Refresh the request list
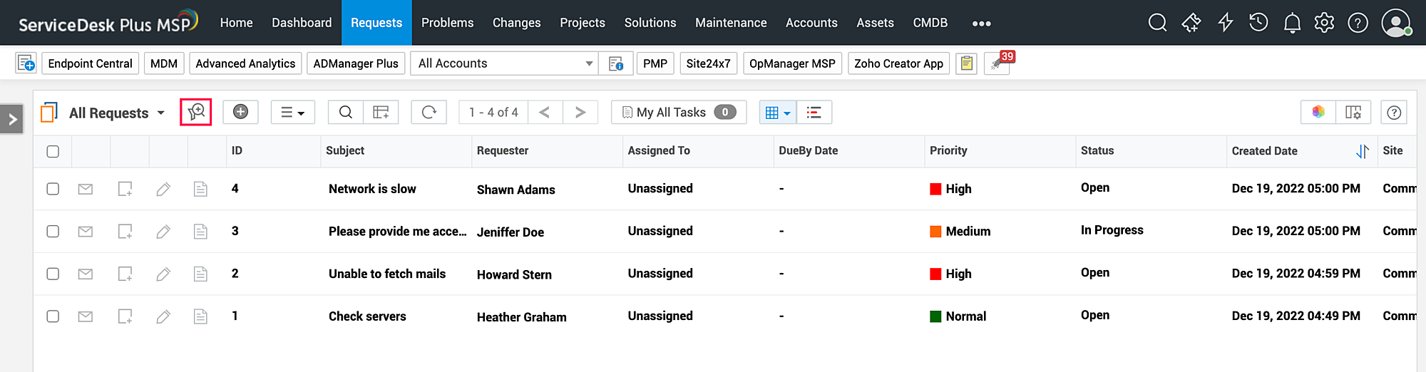This screenshot has height=372, width=1426. tap(429, 112)
